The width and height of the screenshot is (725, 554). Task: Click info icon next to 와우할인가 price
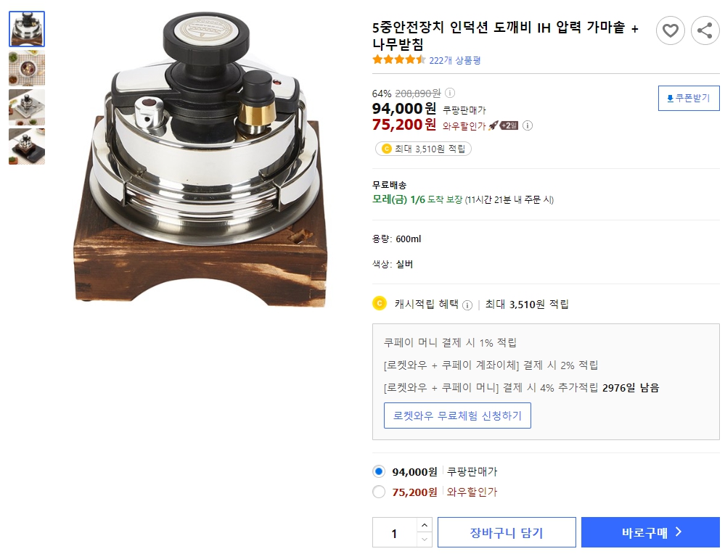coord(528,125)
